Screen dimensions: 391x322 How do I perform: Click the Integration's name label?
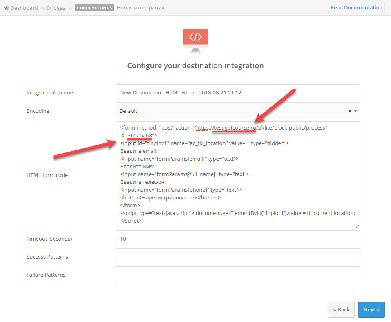pos(50,92)
